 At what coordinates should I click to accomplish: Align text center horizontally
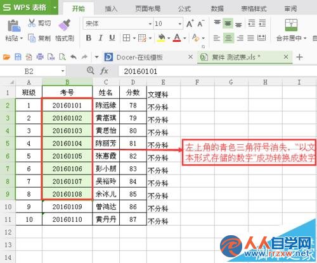coord(228,38)
